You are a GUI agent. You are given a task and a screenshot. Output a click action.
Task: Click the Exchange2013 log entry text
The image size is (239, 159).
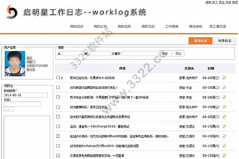coord(100,126)
